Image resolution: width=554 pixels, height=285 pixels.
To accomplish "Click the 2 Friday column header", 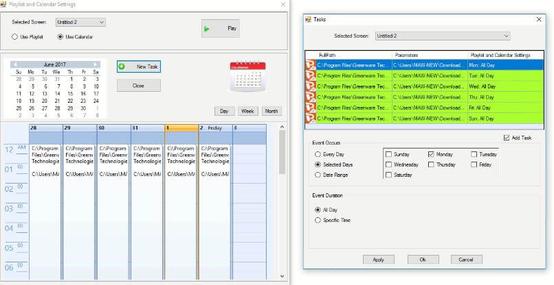I will point(216,128).
